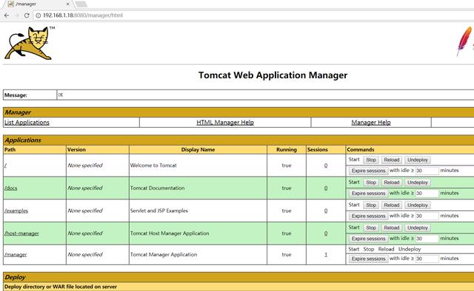Undeploy the /examples application

click(418, 205)
